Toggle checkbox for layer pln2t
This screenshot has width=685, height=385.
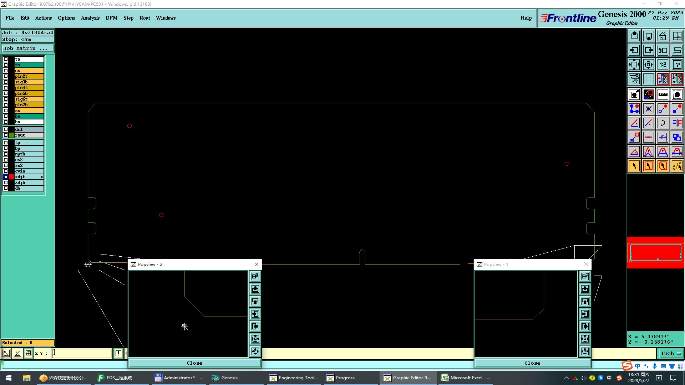point(6,76)
